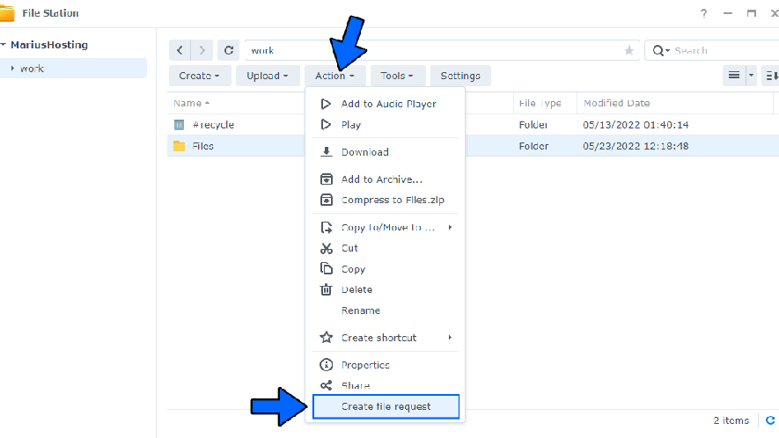Image resolution: width=779 pixels, height=438 pixels.
Task: Click date 05/23/2022 12:18:48
Action: pyautogui.click(x=636, y=146)
